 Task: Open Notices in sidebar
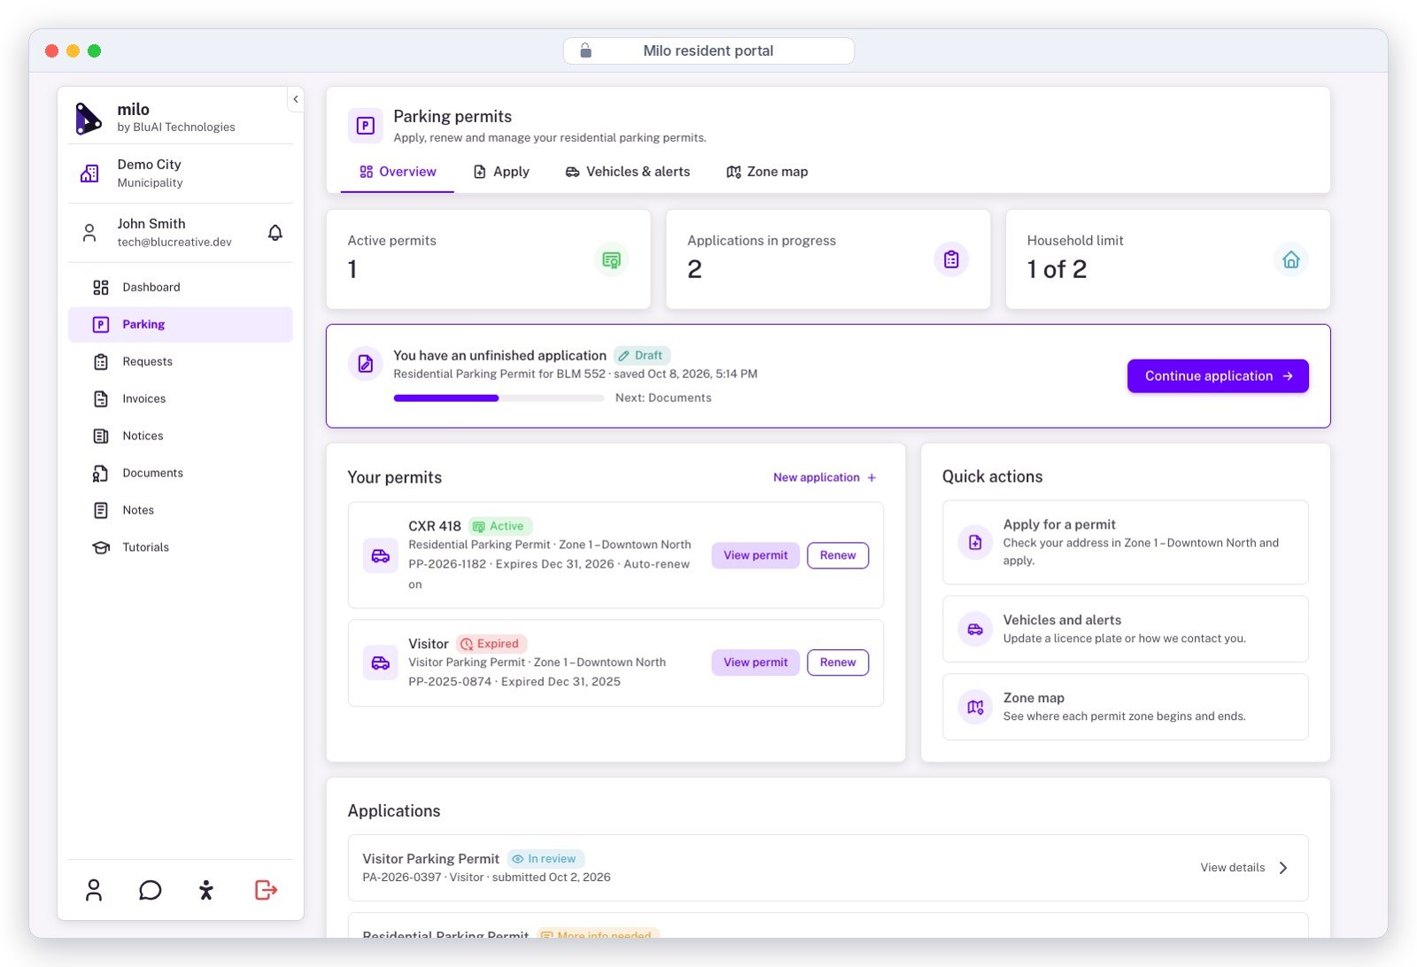click(181, 436)
